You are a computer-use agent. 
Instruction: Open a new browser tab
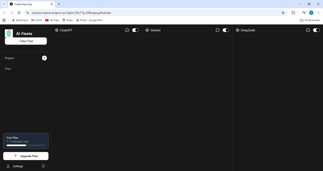pos(59,4)
